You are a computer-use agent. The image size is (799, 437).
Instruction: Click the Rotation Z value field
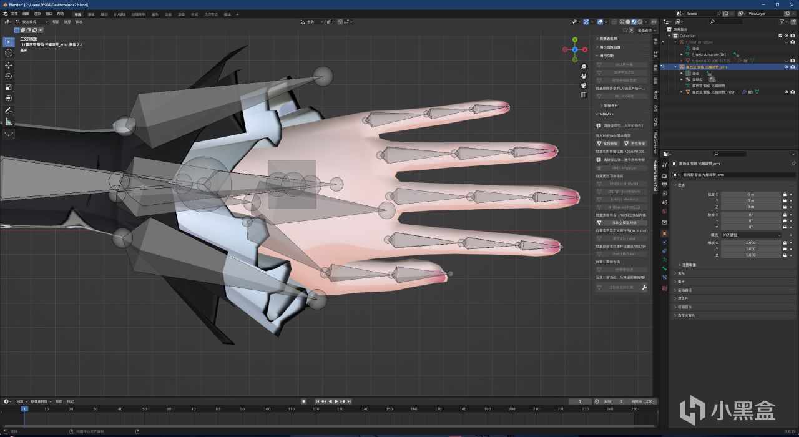click(x=751, y=227)
